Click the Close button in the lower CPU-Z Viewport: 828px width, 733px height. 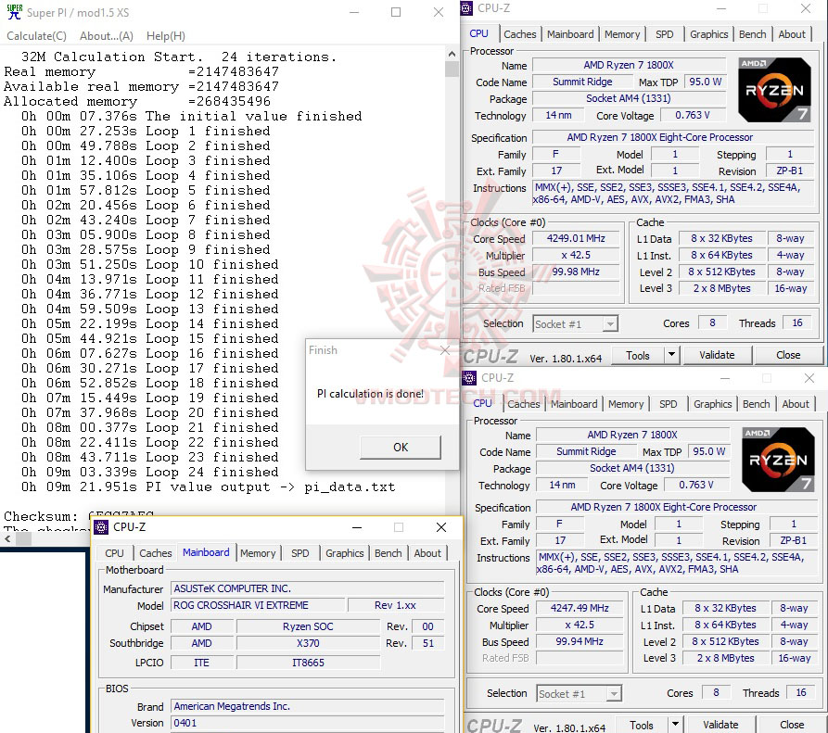click(x=792, y=724)
